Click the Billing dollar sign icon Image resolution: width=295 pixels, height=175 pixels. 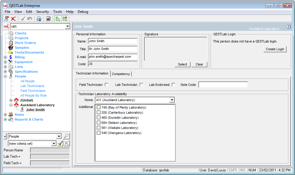coord(11,57)
